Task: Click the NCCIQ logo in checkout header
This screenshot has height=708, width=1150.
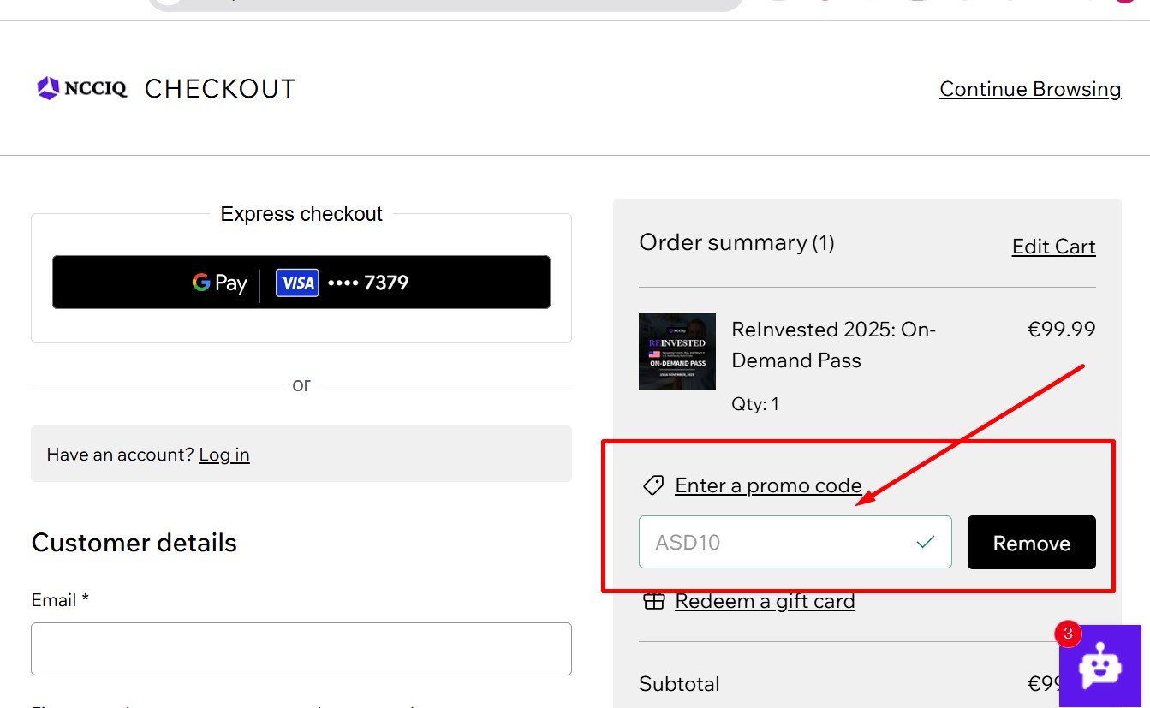Action: tap(82, 87)
